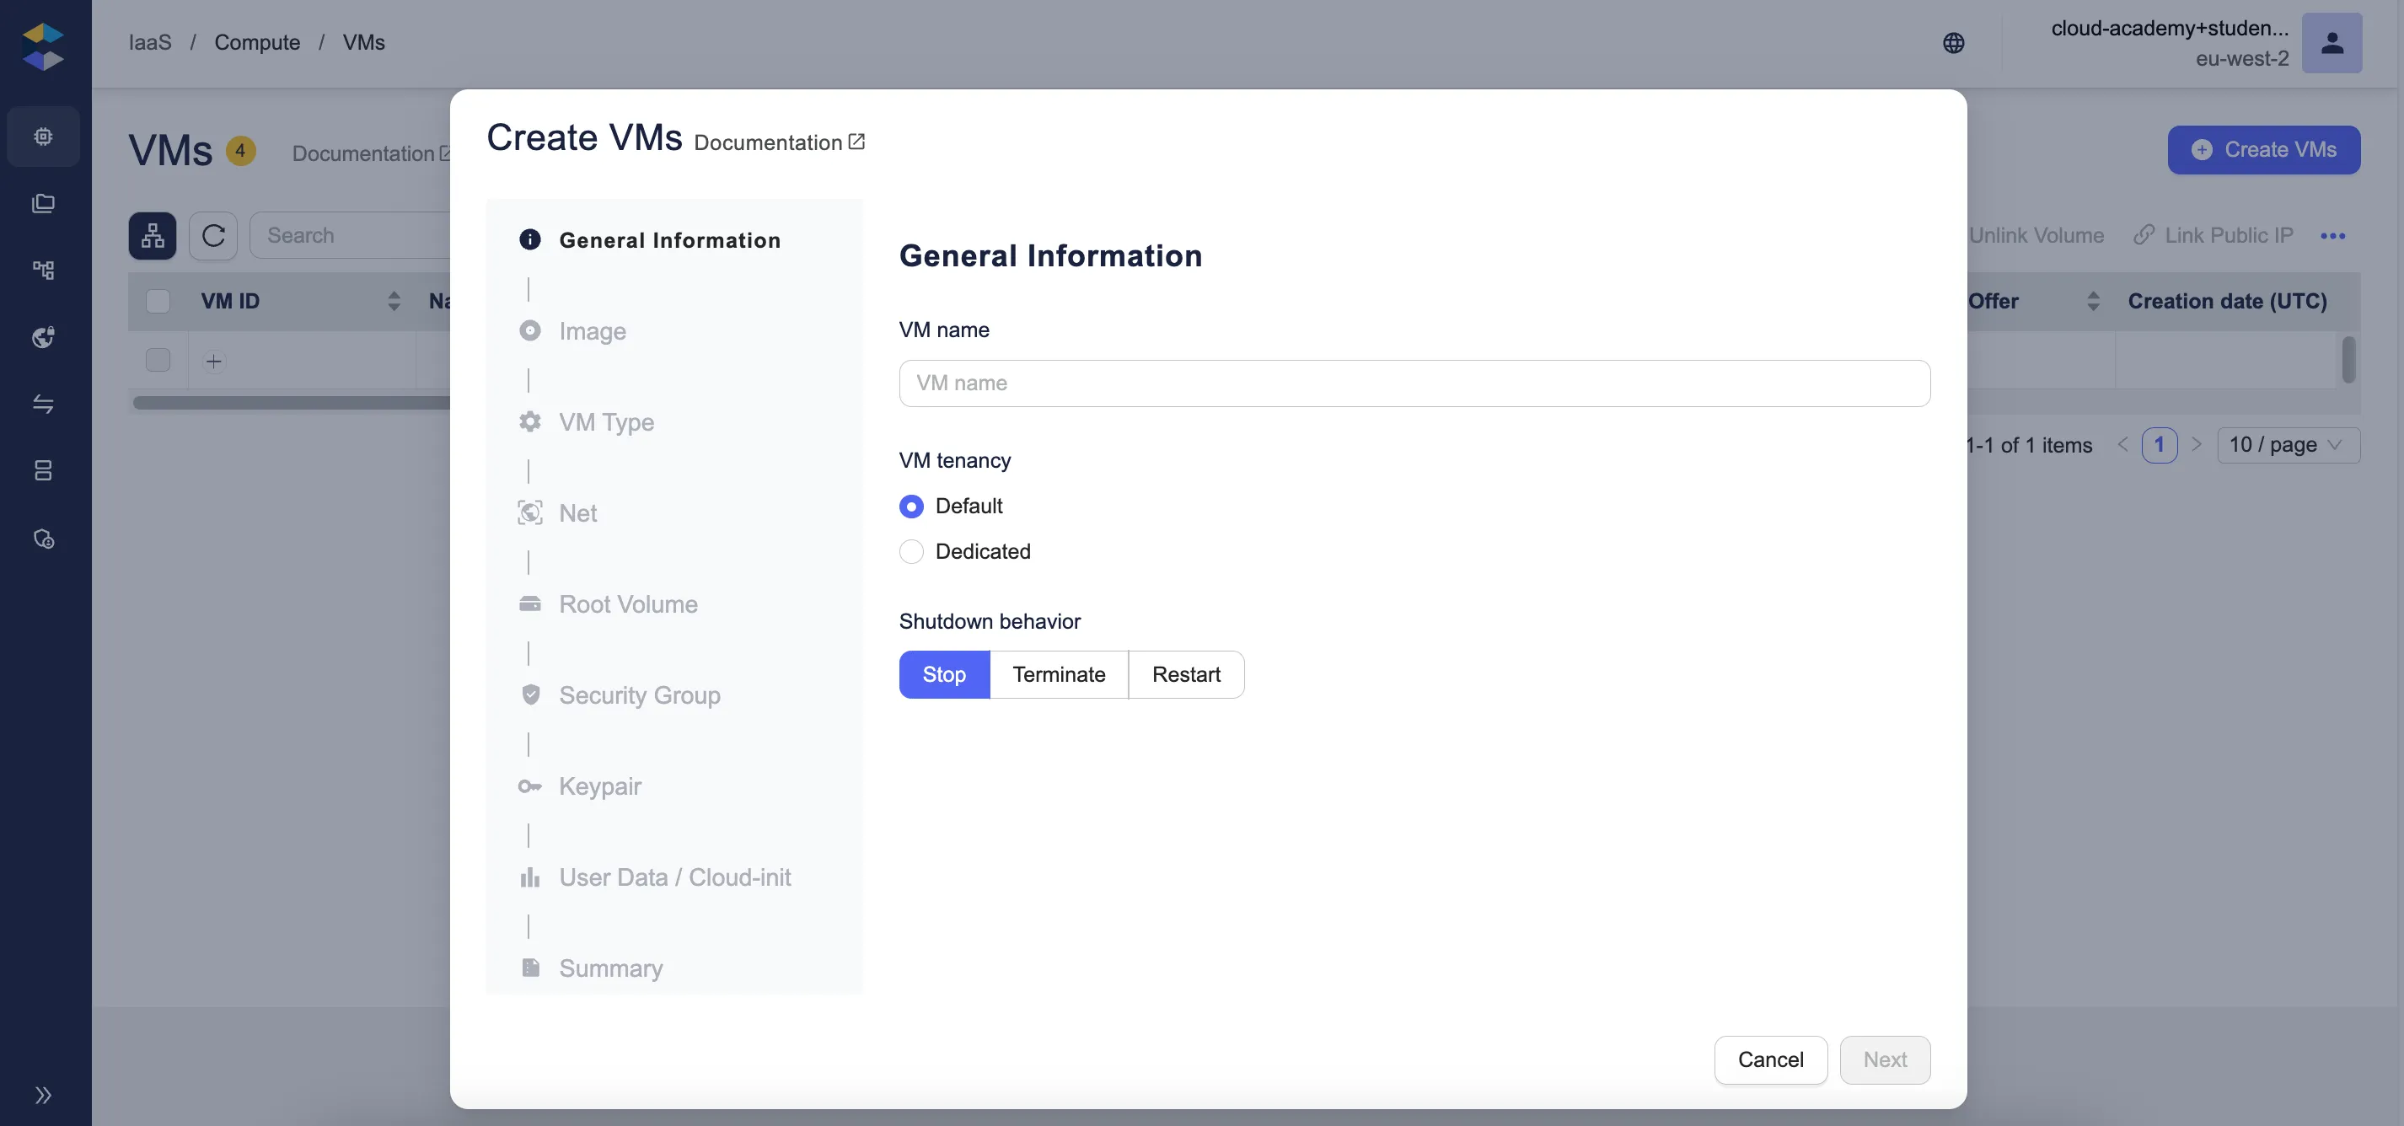Image resolution: width=2404 pixels, height=1126 pixels.
Task: Click the Cancel button
Action: [1769, 1059]
